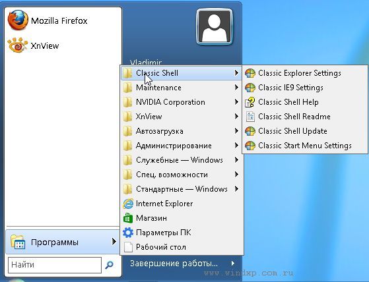Click the Спец. возможности folder icon
Image resolution: width=369 pixels, height=282 pixels.
(x=128, y=175)
